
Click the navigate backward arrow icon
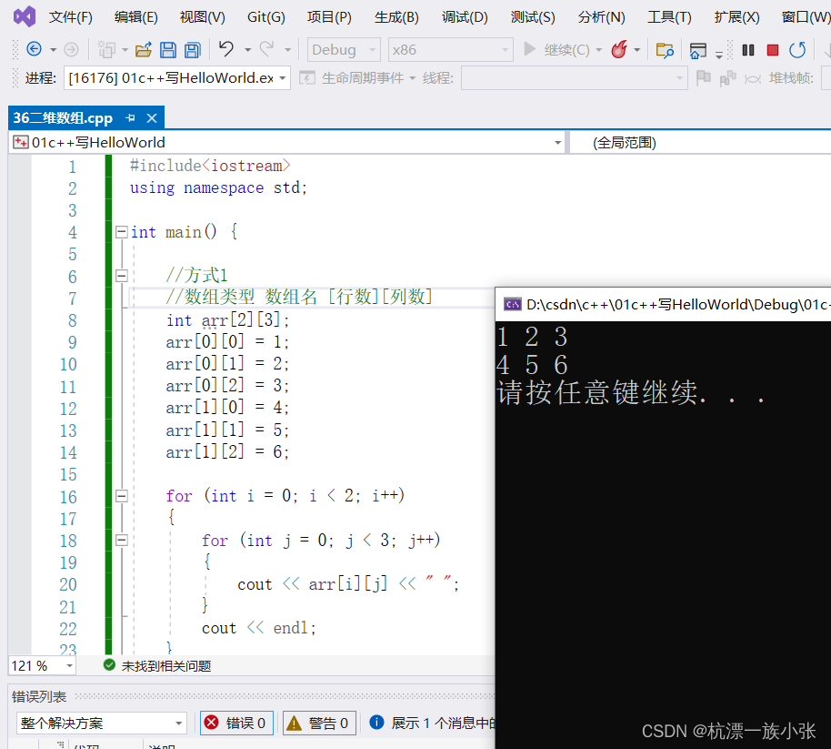[34, 49]
